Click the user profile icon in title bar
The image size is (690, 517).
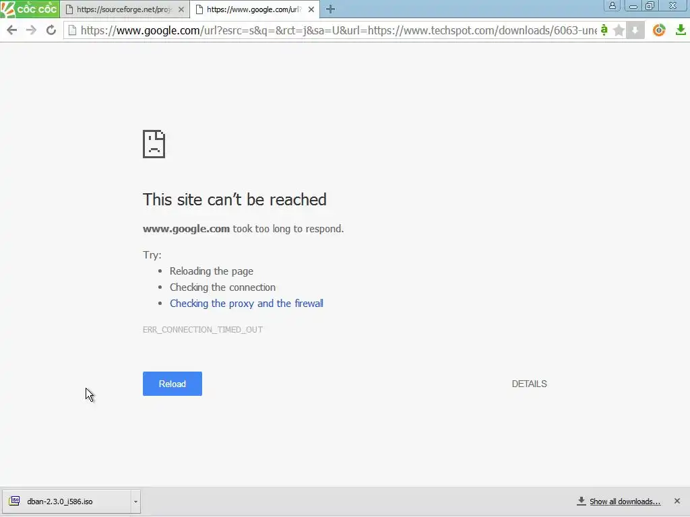[612, 5]
